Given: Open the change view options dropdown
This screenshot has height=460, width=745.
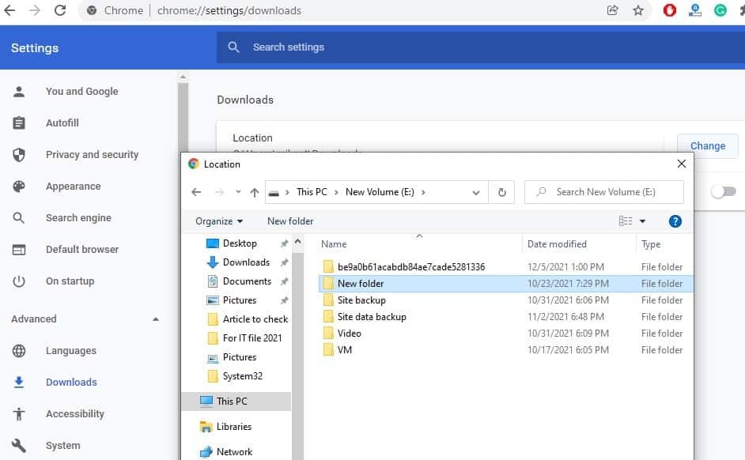Looking at the screenshot, I should tap(642, 221).
